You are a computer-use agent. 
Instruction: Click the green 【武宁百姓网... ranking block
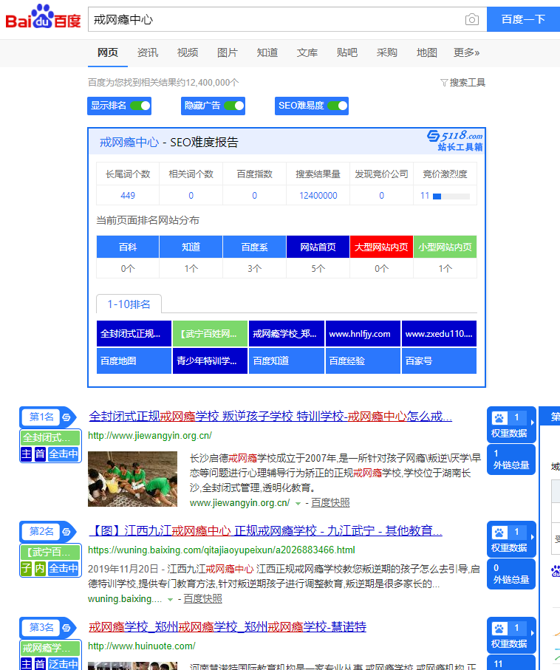pyautogui.click(x=210, y=334)
